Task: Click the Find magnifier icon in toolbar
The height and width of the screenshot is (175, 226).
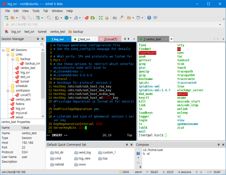Action: 49,18
